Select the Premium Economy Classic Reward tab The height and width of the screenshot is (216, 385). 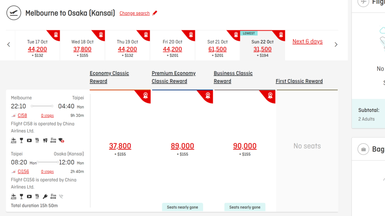pos(174,77)
